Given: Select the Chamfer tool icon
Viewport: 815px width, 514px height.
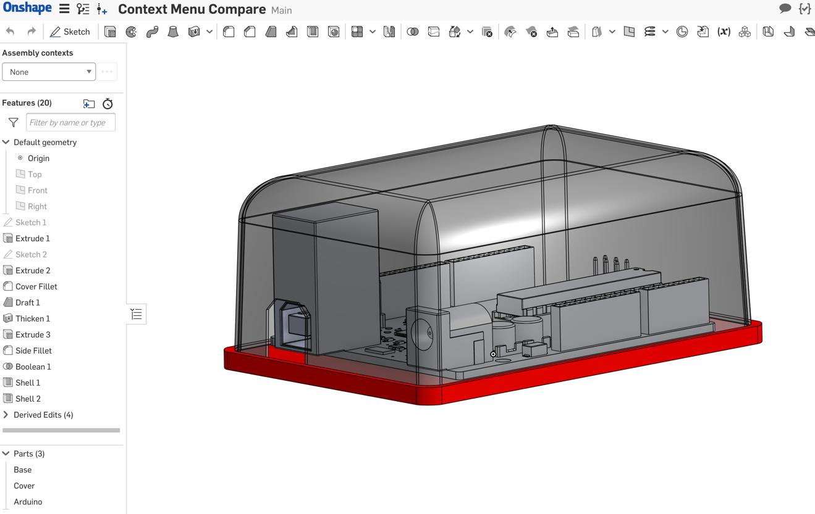Looking at the screenshot, I should coord(250,31).
